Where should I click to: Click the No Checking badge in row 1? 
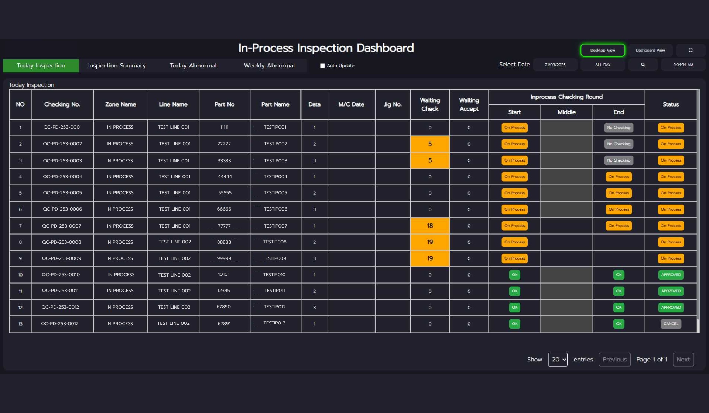[x=619, y=128]
